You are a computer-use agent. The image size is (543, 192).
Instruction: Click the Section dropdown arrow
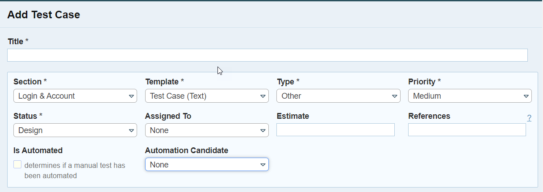131,96
